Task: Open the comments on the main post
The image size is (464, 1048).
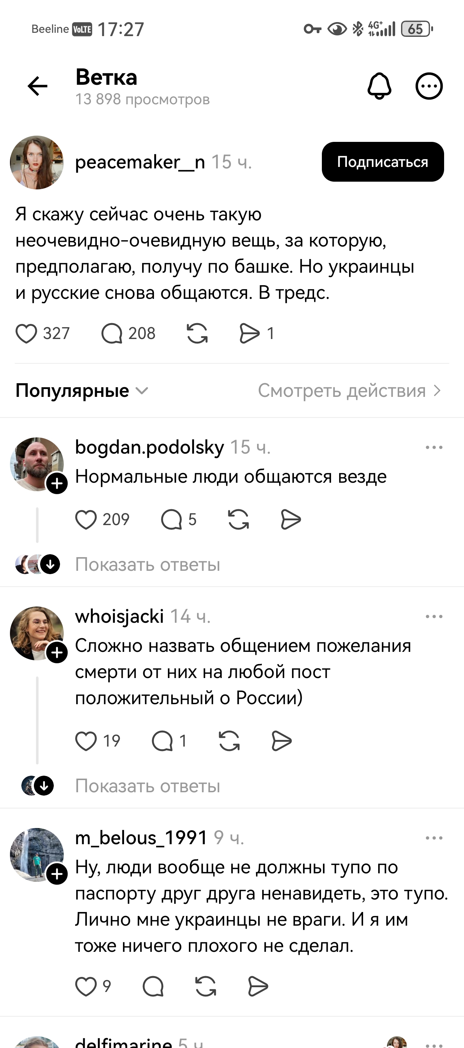Action: coord(115,333)
